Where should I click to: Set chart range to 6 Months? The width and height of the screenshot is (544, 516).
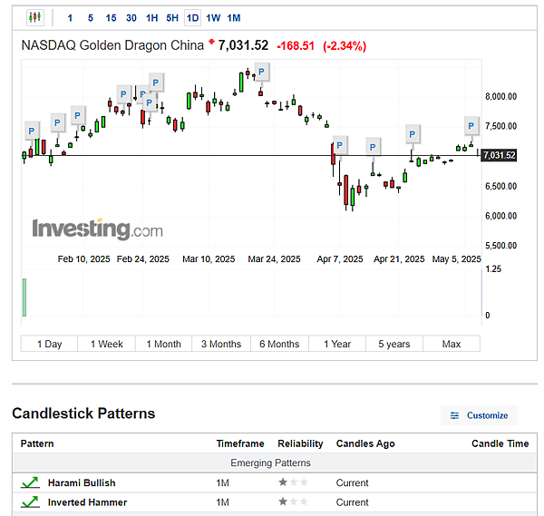click(x=279, y=344)
